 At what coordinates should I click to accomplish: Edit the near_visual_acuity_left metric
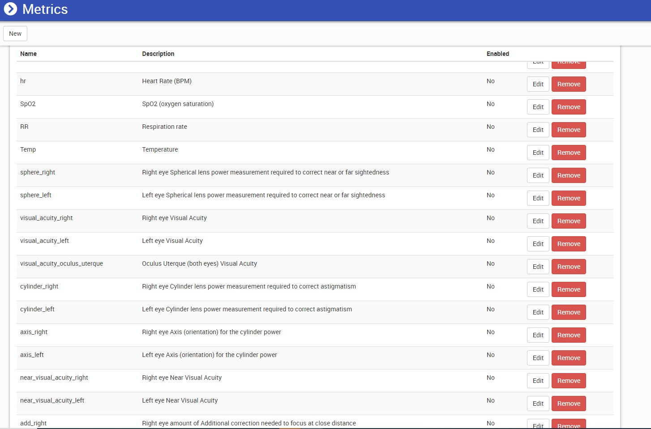coord(538,404)
